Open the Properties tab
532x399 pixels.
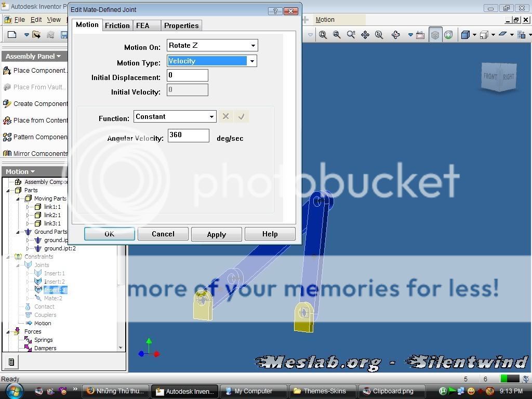pos(181,25)
